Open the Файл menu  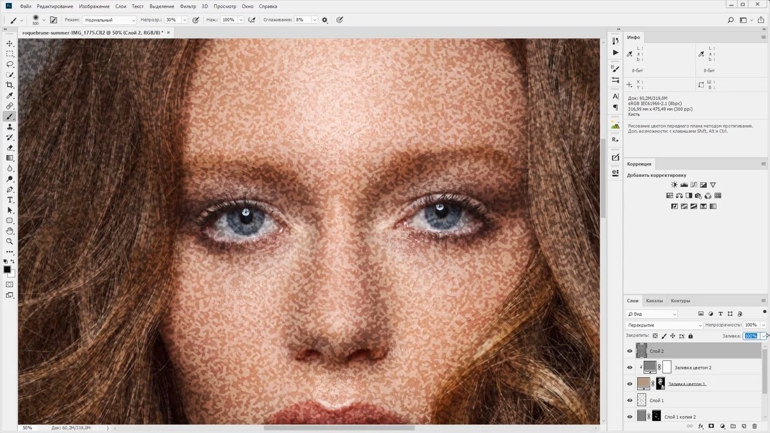(x=25, y=6)
